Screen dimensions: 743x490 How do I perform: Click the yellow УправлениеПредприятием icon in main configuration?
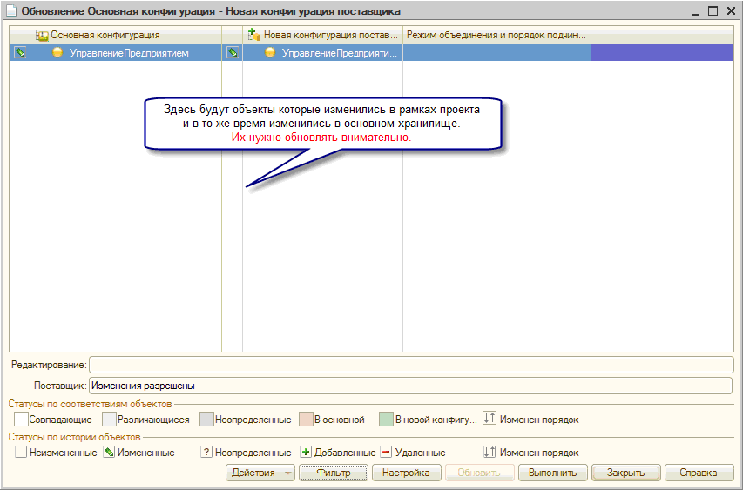click(57, 53)
